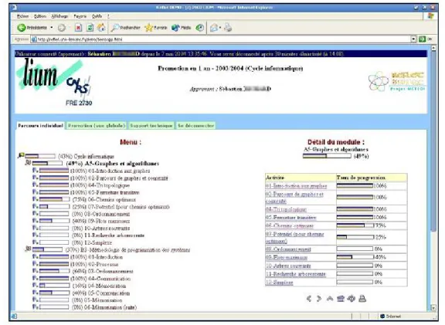Refresh the page using the toolbar icon
This screenshot has height=325, width=445.
(90, 28)
